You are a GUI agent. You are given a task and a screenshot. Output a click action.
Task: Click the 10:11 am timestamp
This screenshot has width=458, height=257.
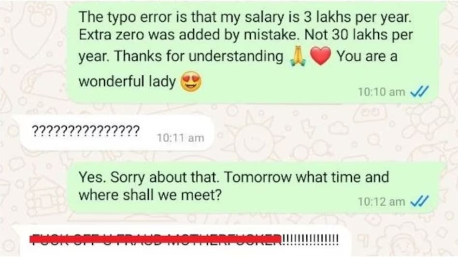tap(180, 137)
